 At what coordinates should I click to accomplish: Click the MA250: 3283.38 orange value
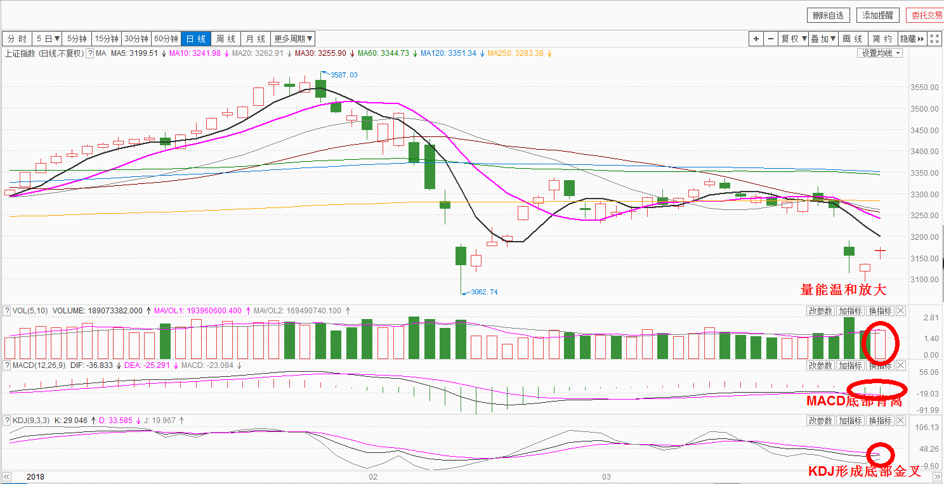pyautogui.click(x=515, y=53)
